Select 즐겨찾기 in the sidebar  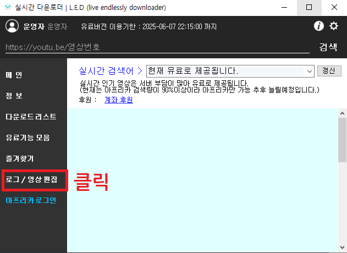20,158
